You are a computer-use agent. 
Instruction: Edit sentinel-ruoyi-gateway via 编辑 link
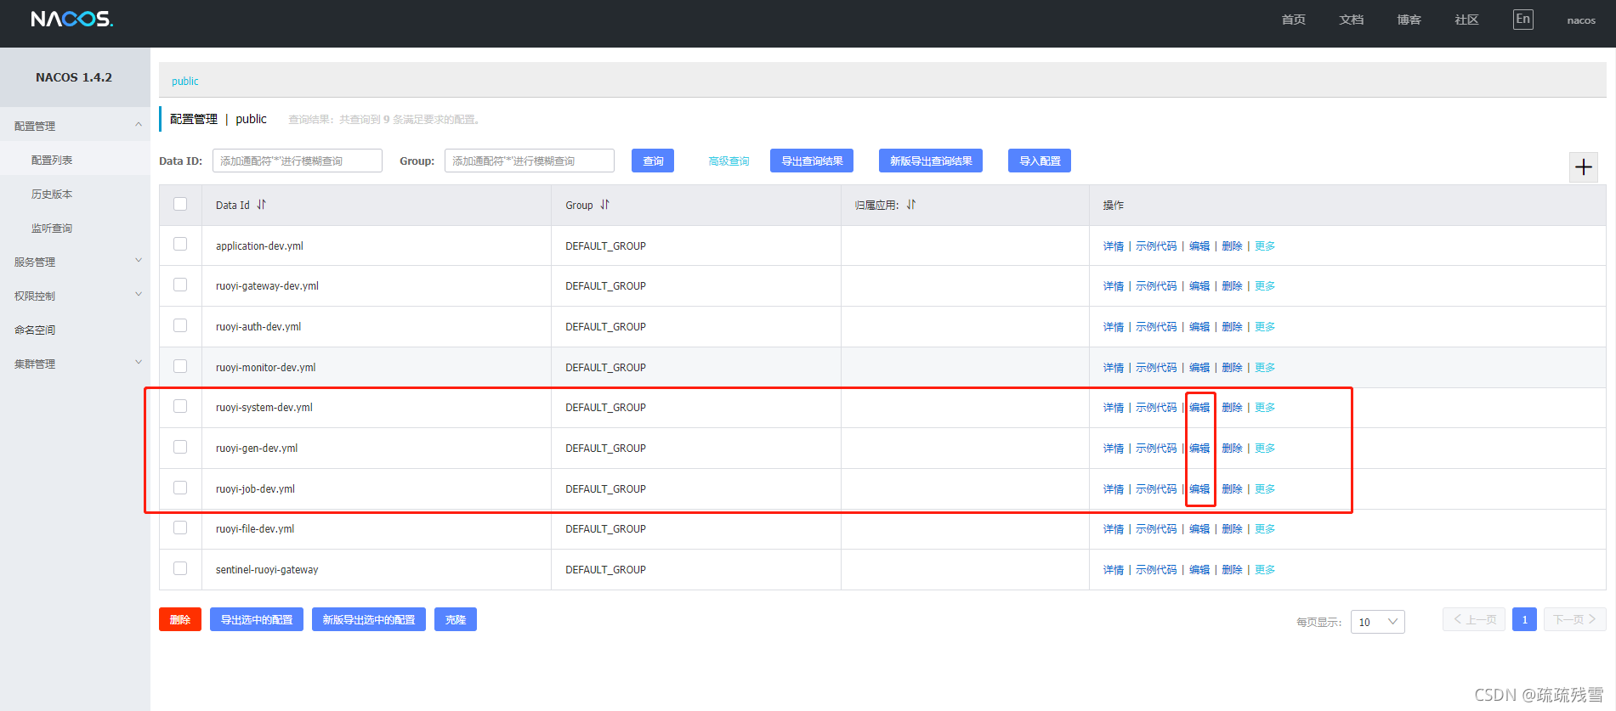(1199, 570)
